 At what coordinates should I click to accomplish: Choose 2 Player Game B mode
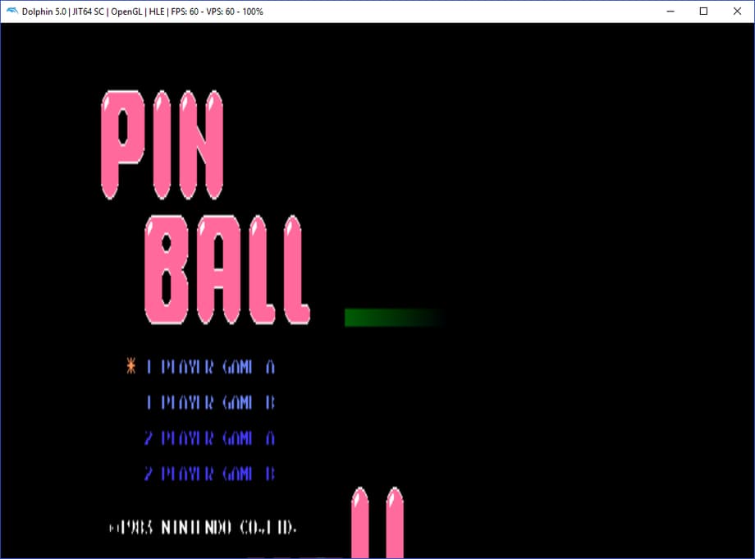210,474
